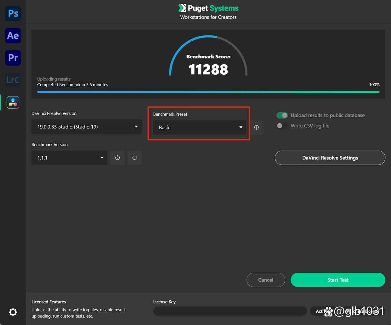Open the settings gear

pos(13,312)
